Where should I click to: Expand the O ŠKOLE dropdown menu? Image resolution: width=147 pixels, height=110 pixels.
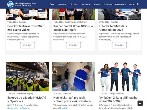pos(73,4)
